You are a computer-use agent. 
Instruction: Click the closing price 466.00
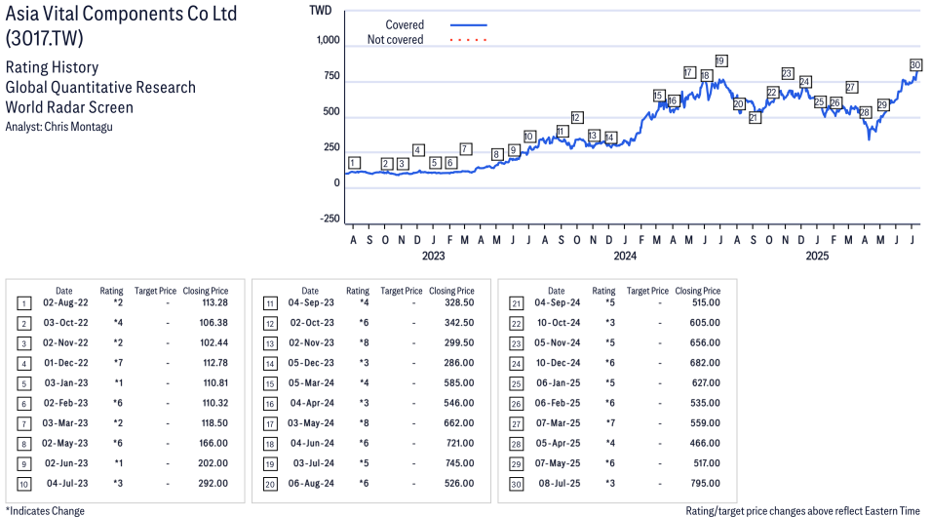[706, 443]
